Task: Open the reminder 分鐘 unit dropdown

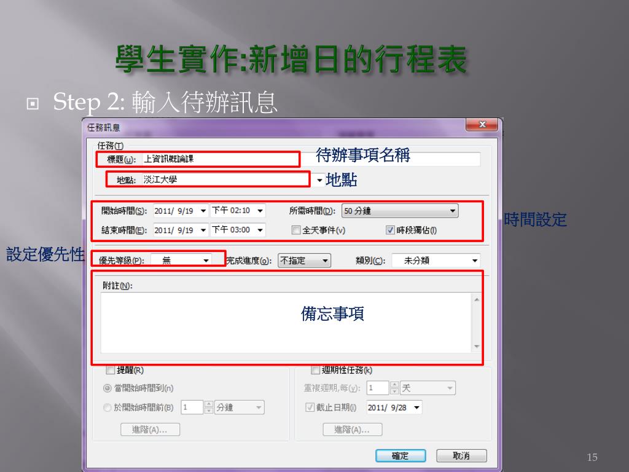Action: point(240,407)
